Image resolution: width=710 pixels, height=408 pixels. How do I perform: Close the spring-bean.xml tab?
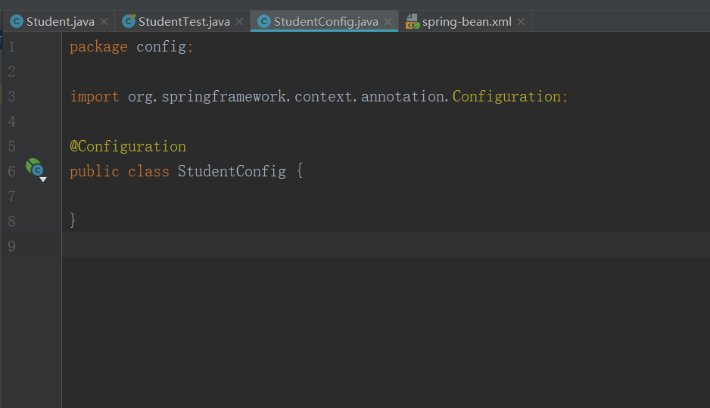522,22
